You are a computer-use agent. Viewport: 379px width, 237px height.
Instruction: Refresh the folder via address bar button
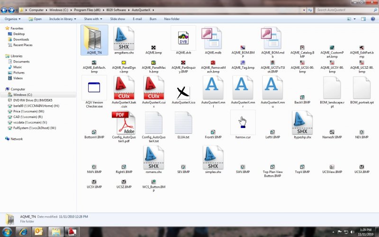point(310,10)
